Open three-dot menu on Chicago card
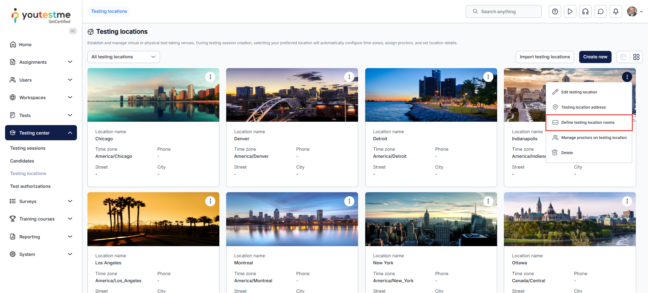Image resolution: width=648 pixels, height=293 pixels. (210, 77)
